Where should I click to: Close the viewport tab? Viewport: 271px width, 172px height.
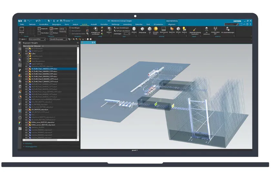95,42
